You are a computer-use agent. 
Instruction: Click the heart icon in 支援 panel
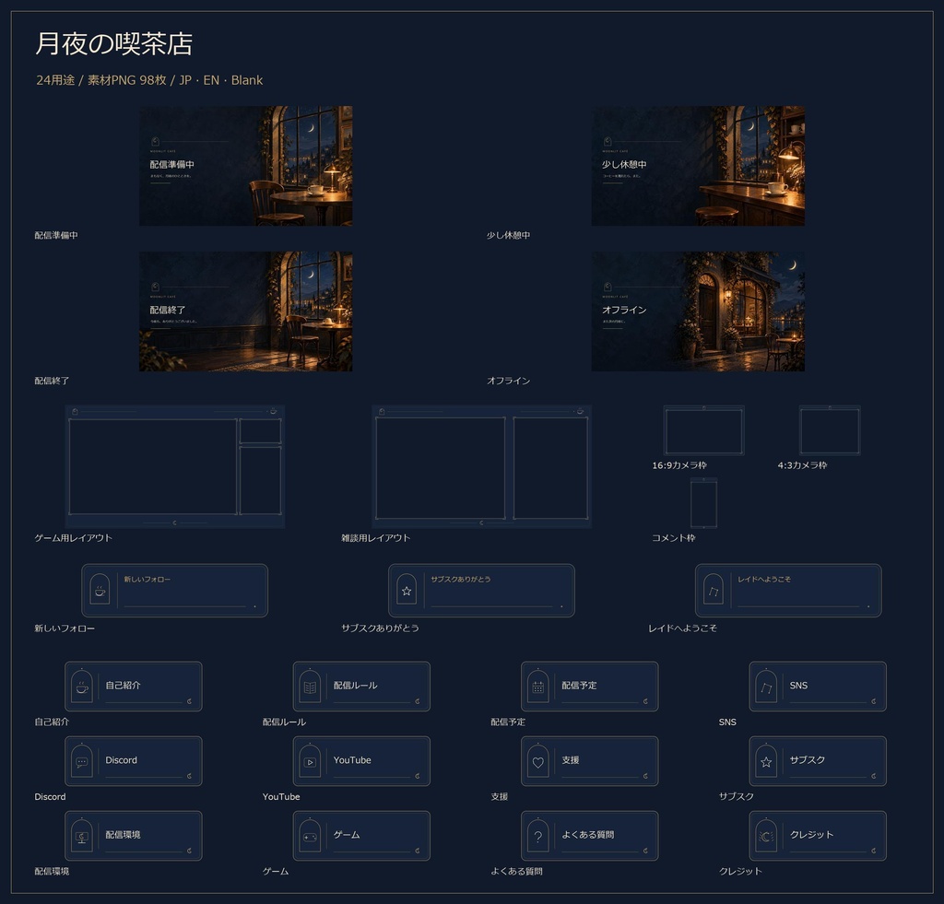538,763
